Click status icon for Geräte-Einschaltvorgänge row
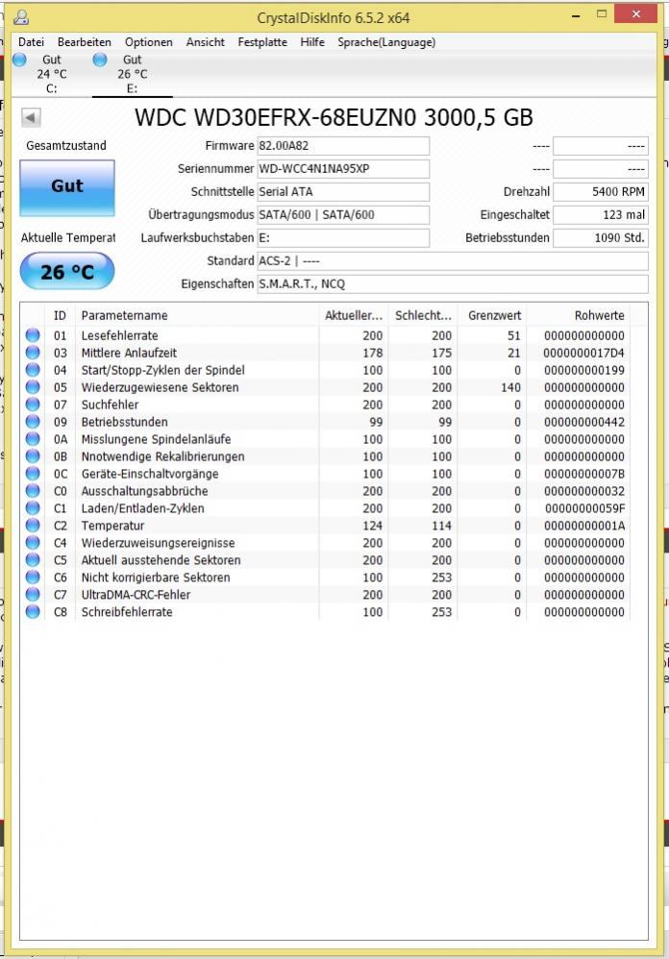The width and height of the screenshot is (669, 959). coord(33,474)
